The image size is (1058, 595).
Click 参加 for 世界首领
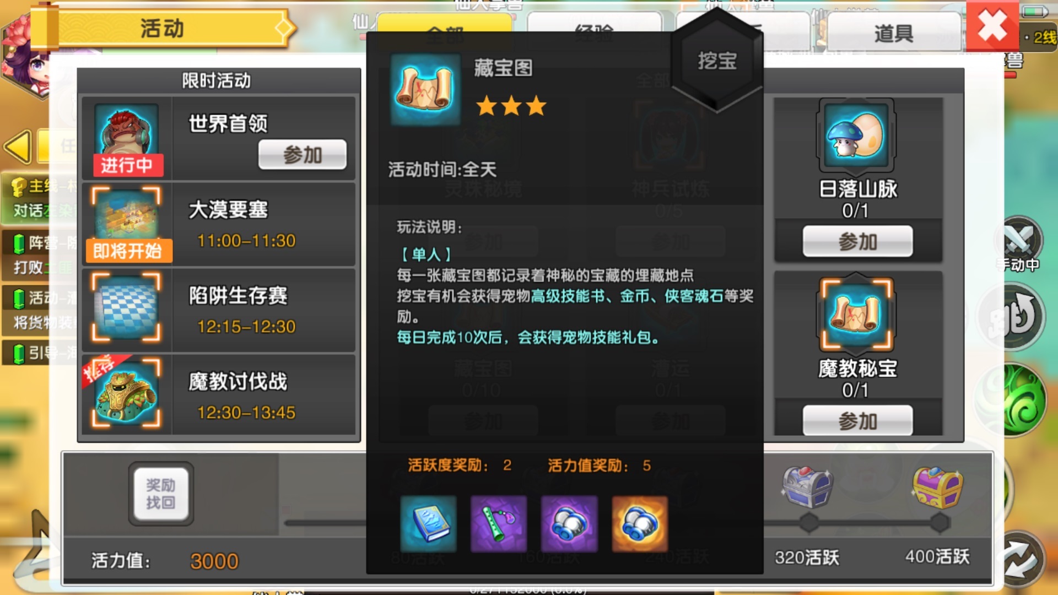point(303,155)
